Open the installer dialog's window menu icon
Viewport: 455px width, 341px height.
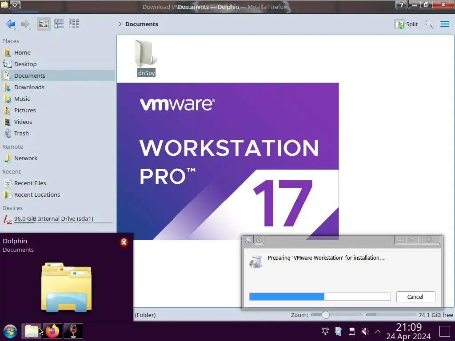coord(248,240)
